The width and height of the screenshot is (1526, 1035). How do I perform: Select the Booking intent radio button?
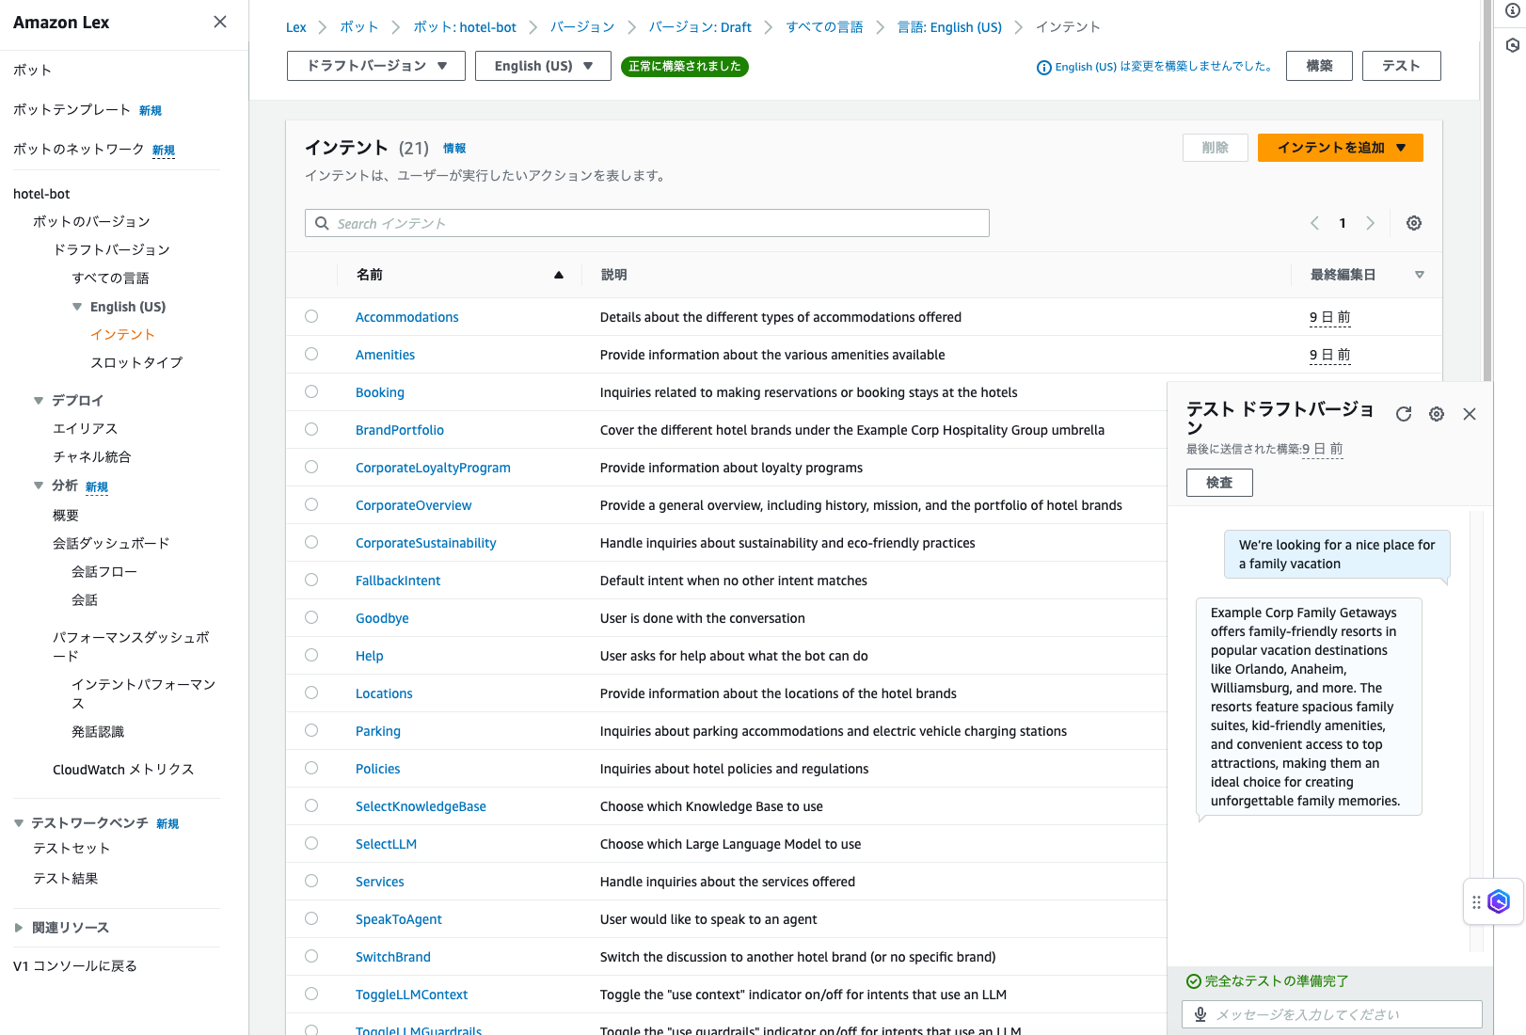pyautogui.click(x=311, y=391)
